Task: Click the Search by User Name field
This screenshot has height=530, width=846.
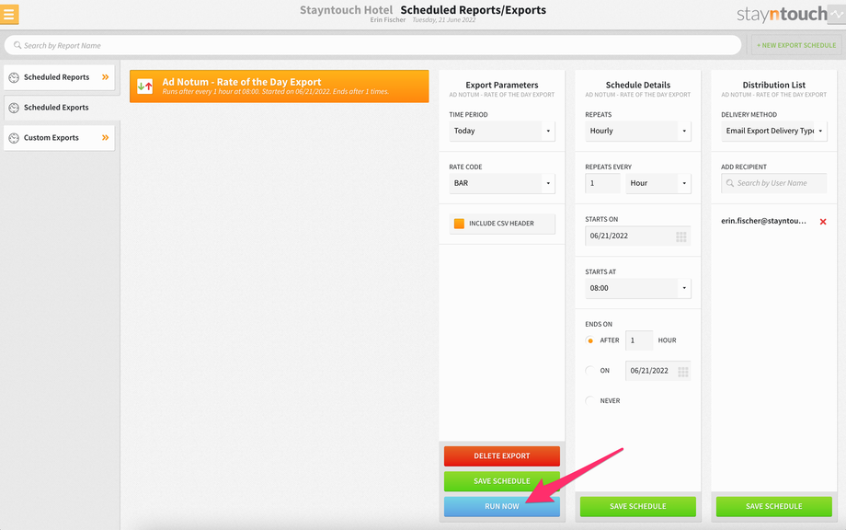Action: click(x=773, y=183)
